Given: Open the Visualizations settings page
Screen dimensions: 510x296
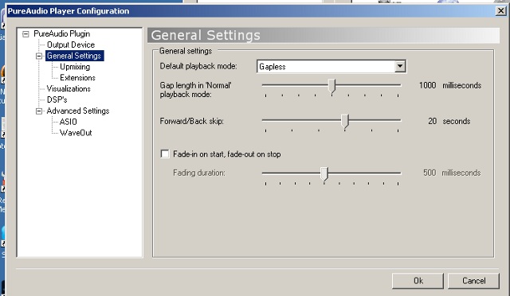Looking at the screenshot, I should click(x=69, y=88).
